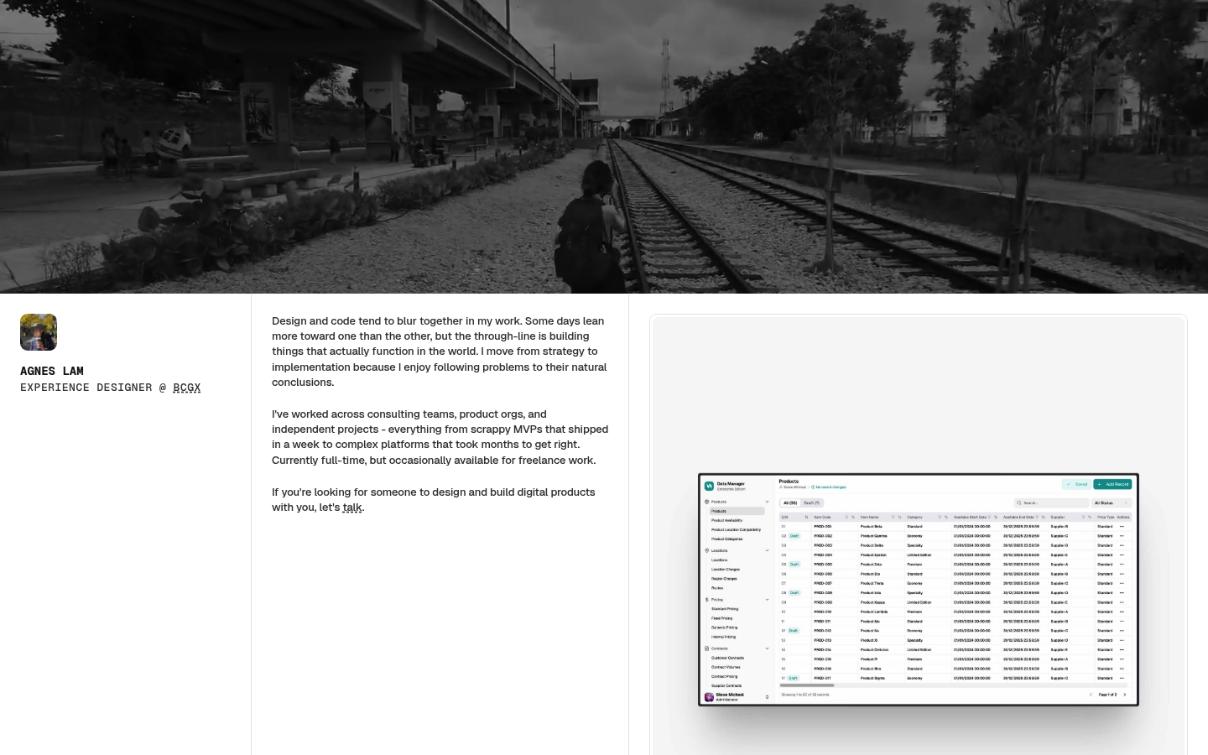The width and height of the screenshot is (1208, 755).
Task: Click the Add Record button
Action: (1113, 484)
